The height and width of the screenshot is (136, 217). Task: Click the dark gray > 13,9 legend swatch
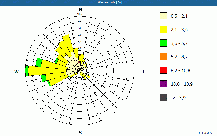164,97
